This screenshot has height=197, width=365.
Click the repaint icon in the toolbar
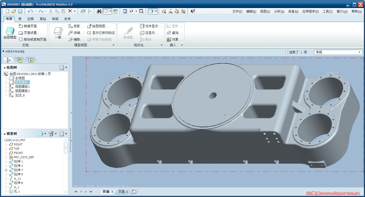point(125,11)
